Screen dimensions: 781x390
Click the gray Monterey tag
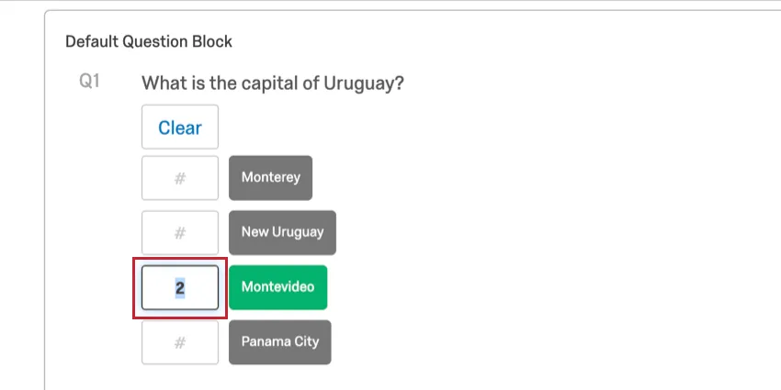point(270,178)
